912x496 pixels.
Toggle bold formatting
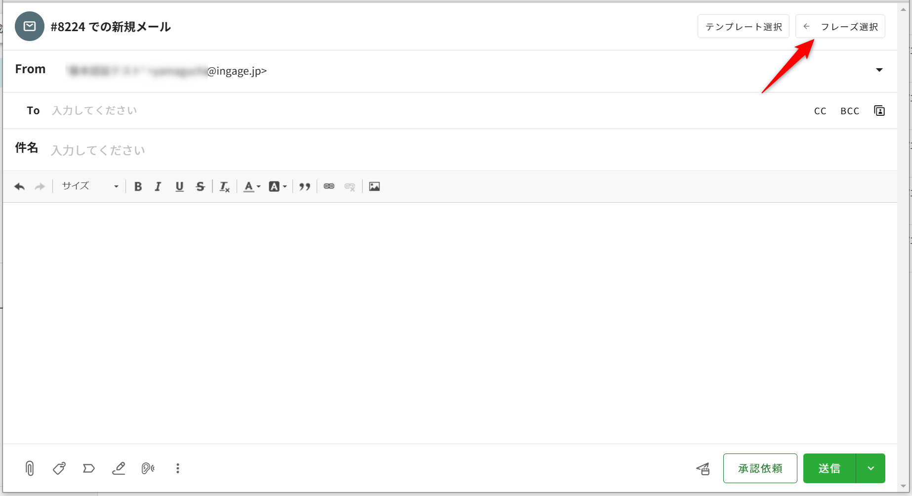click(138, 186)
